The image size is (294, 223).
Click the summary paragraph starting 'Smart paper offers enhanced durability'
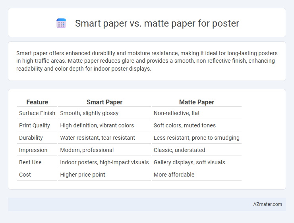pyautogui.click(x=147, y=61)
